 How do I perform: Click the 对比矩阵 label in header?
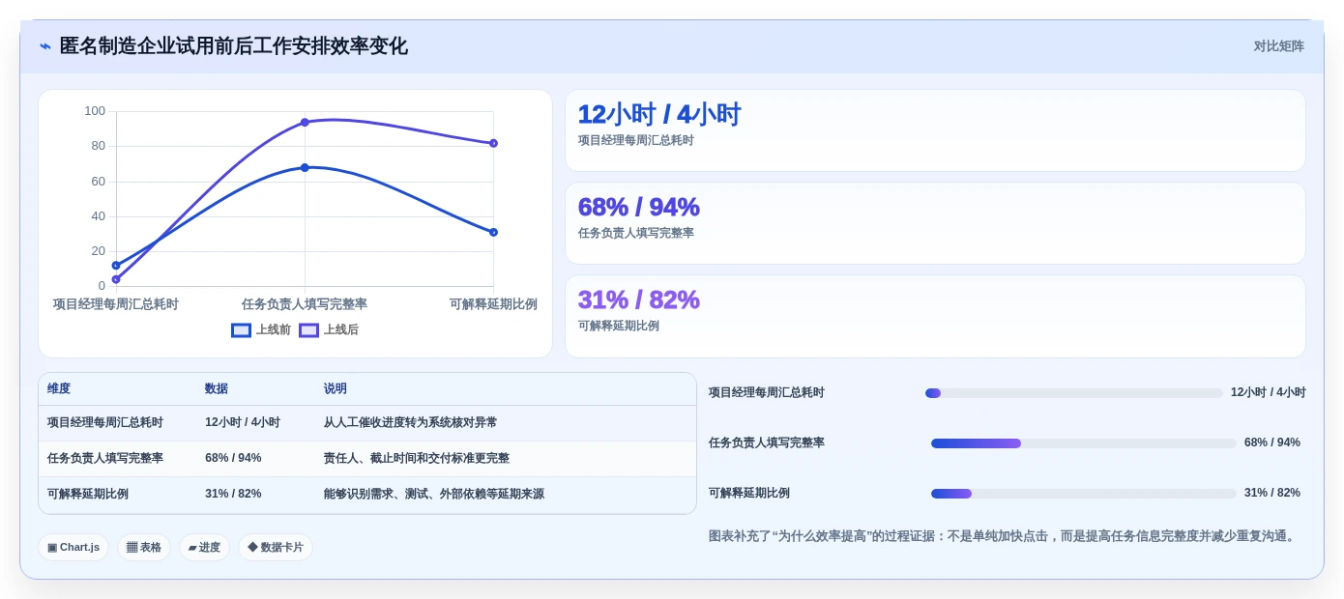click(x=1278, y=46)
